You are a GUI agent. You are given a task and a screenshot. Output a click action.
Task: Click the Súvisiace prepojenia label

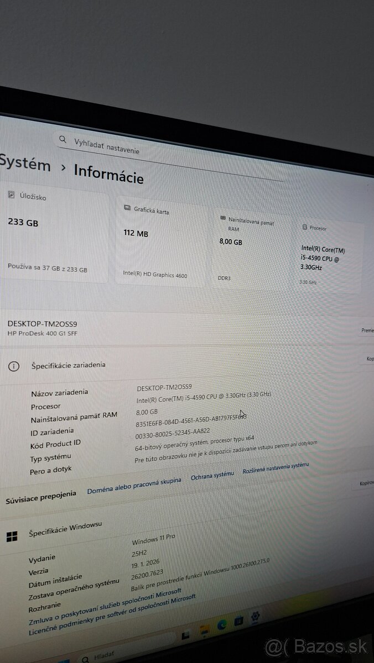[41, 498]
